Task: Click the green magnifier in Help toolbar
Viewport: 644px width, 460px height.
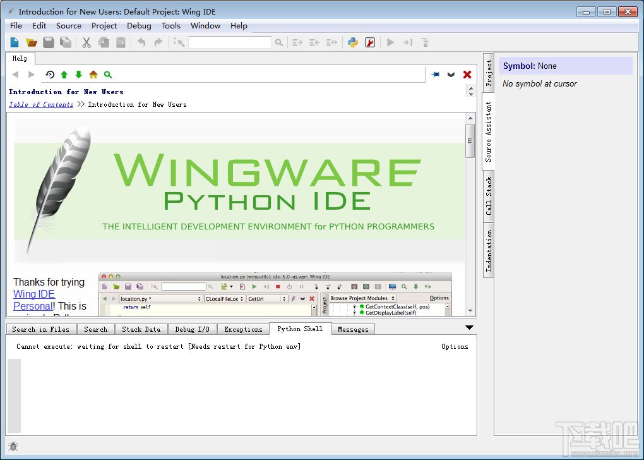Action: (108, 75)
